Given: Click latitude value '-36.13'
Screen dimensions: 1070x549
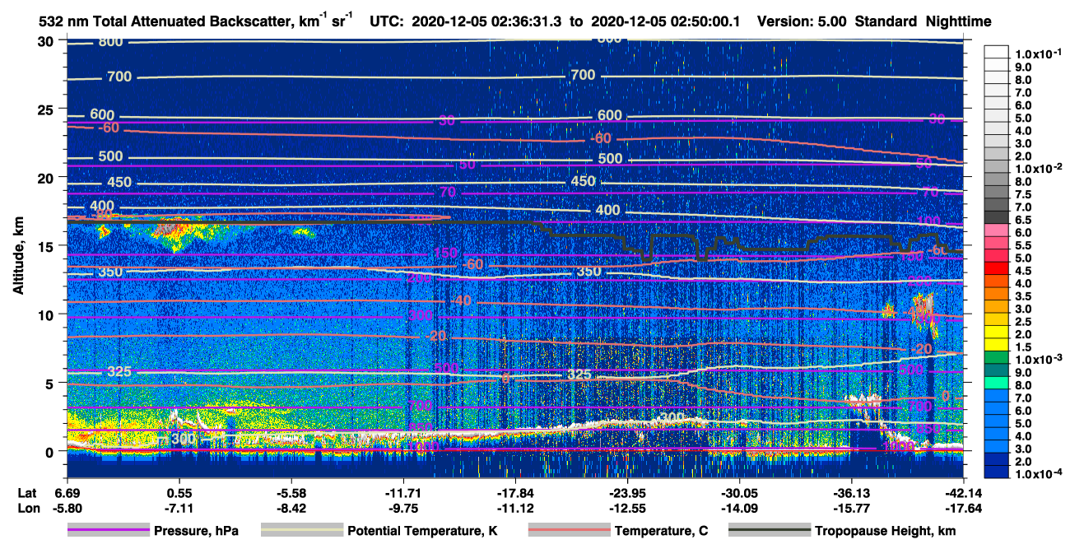Looking at the screenshot, I should coord(851,494).
